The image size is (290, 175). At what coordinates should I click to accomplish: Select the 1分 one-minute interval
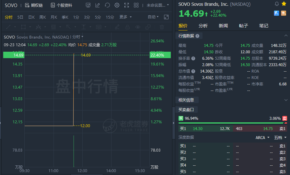(x=76, y=17)
